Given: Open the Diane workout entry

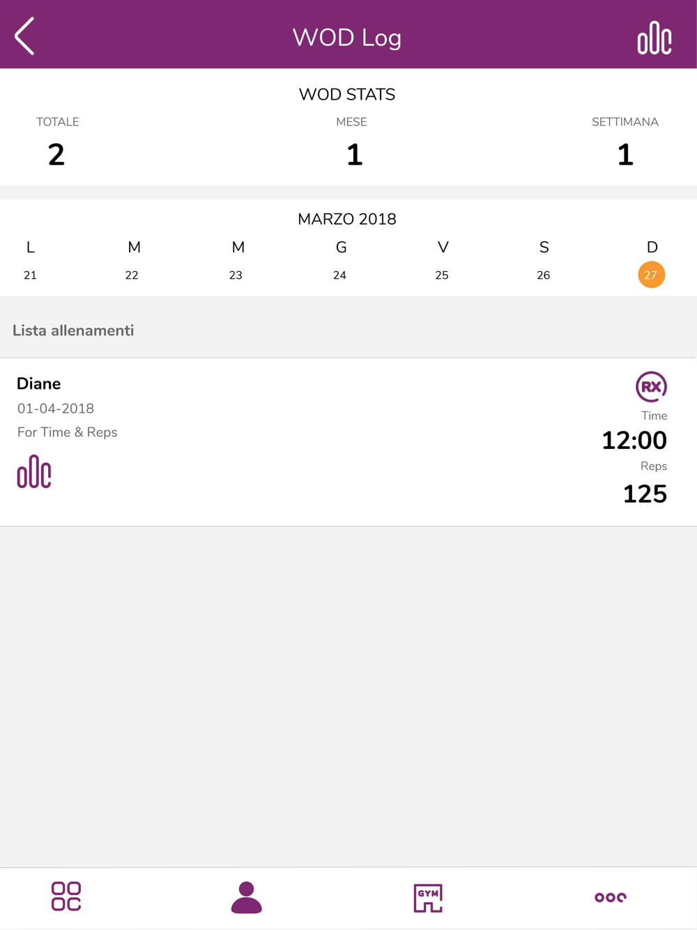Looking at the screenshot, I should [348, 442].
